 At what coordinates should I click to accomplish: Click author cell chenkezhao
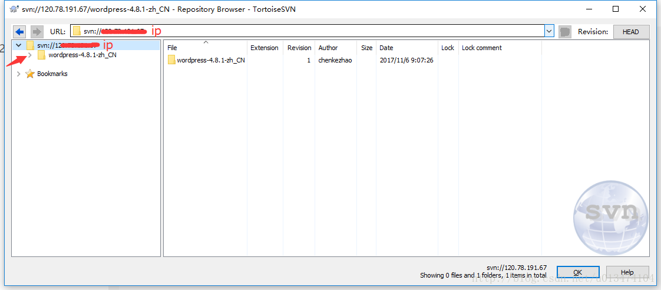coord(335,60)
